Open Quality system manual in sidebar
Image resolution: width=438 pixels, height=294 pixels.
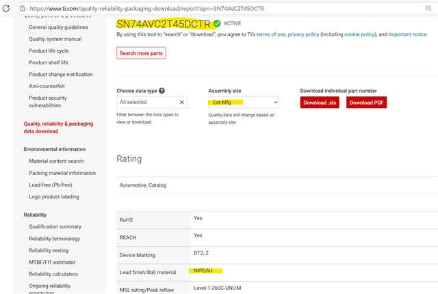(55, 39)
